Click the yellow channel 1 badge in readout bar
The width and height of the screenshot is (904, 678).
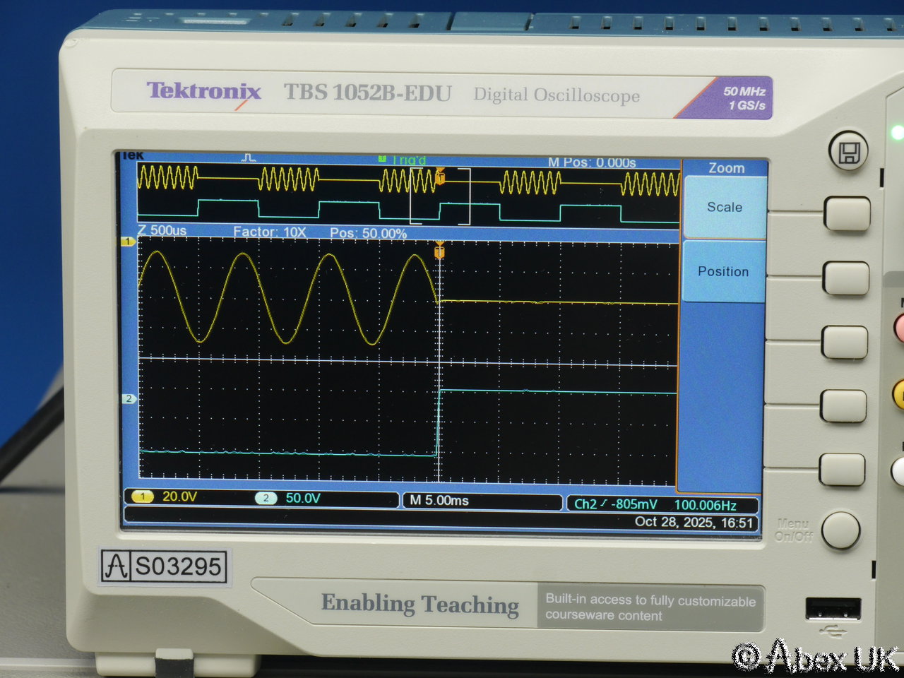tap(143, 497)
